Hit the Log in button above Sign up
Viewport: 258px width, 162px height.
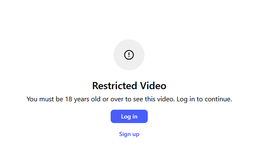coord(129,116)
